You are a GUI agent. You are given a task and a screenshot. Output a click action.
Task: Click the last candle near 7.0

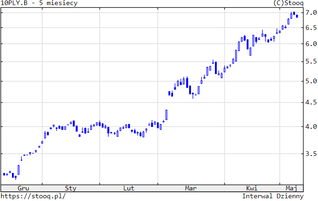(x=297, y=16)
